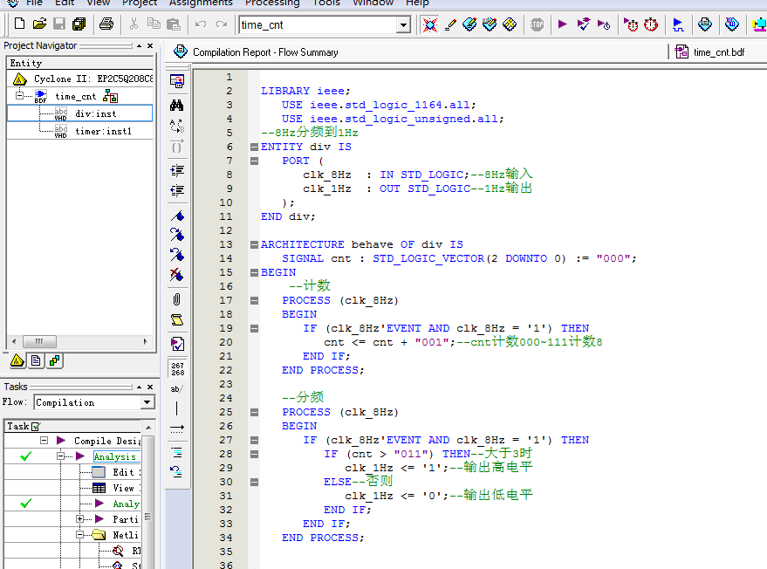Toggle the Task column header checkbox
The height and width of the screenshot is (569, 767).
[36, 426]
